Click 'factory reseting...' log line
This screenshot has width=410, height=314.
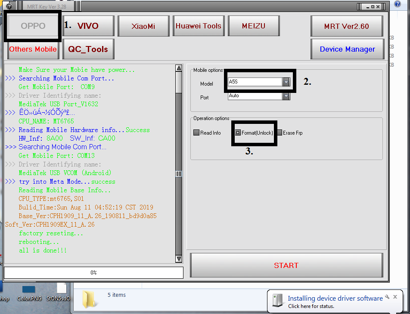pos(51,233)
